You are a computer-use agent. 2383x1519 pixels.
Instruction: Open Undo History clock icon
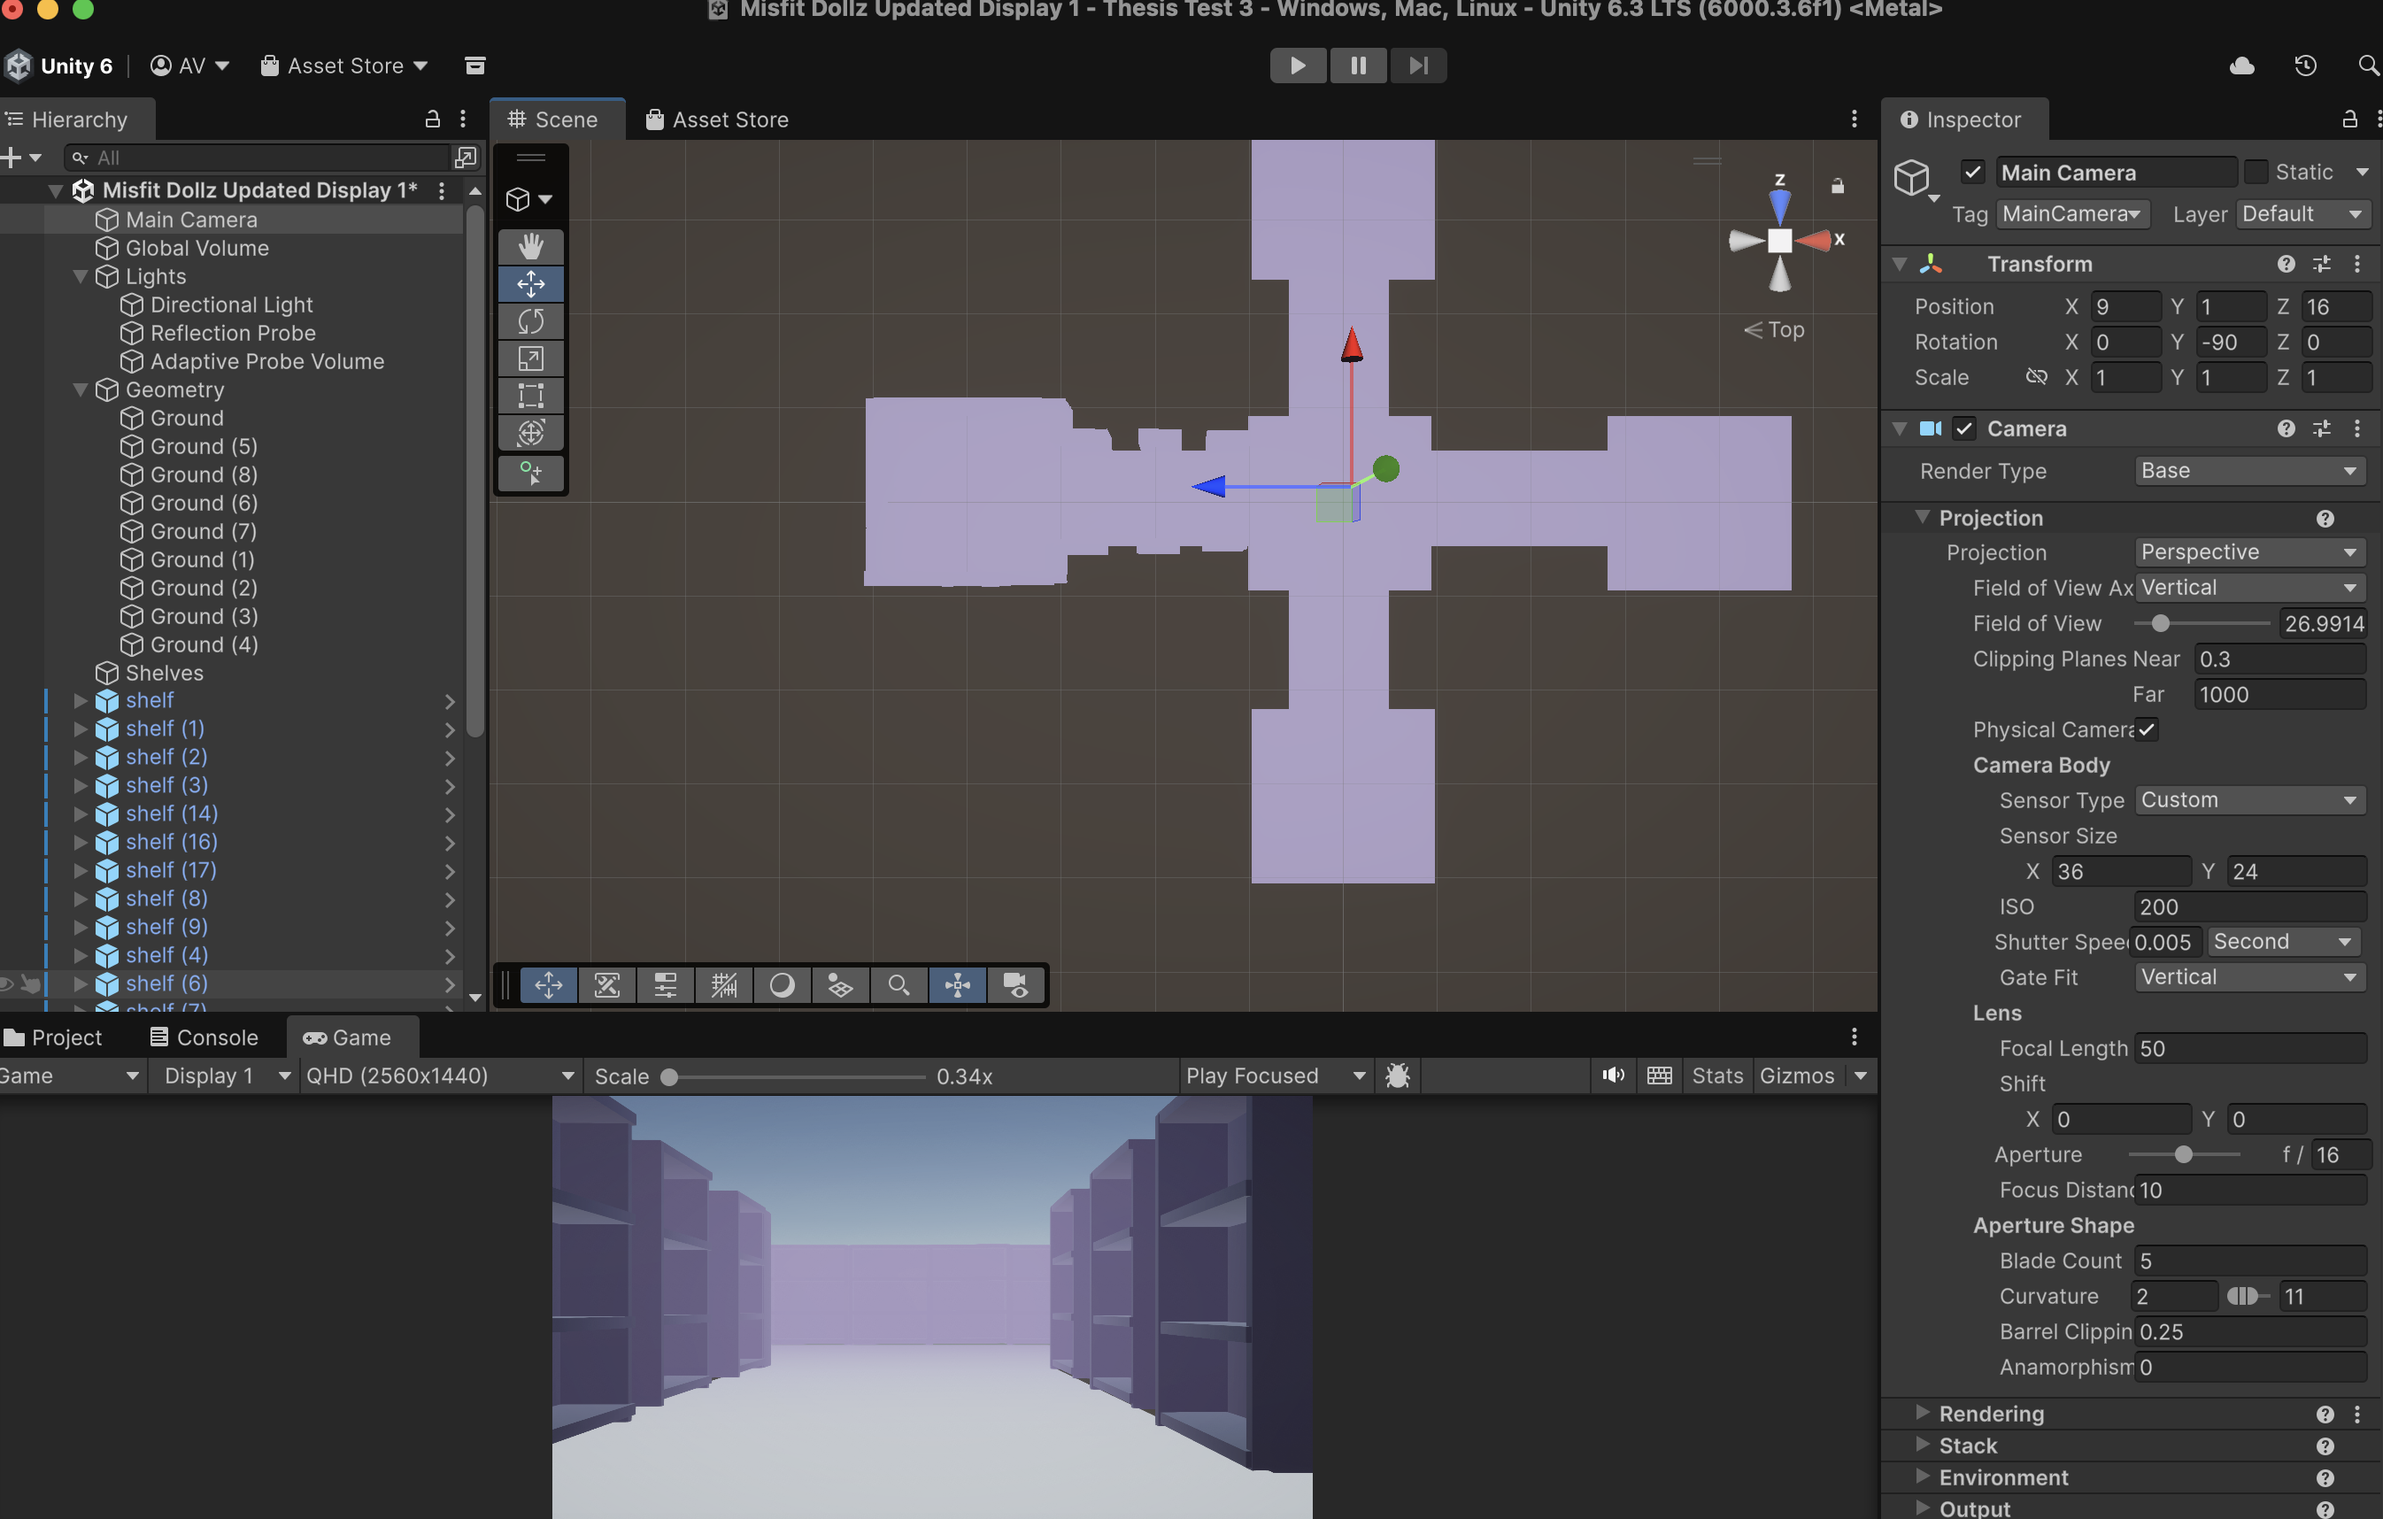[x=2305, y=66]
